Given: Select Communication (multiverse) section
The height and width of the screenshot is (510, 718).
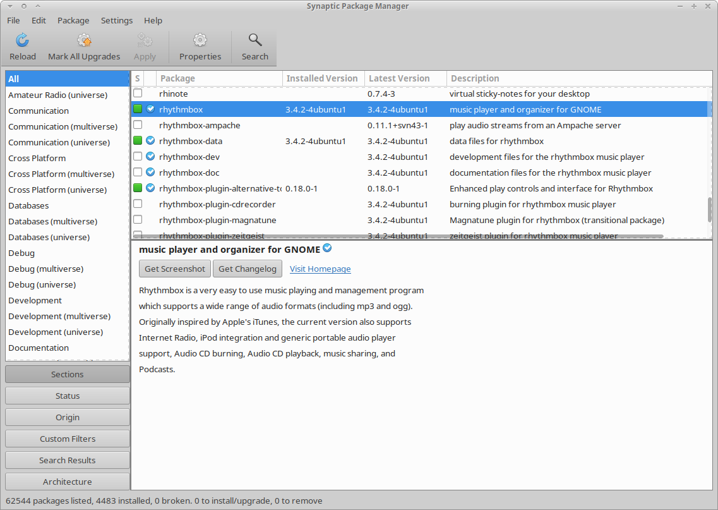Looking at the screenshot, I should click(x=68, y=126).
